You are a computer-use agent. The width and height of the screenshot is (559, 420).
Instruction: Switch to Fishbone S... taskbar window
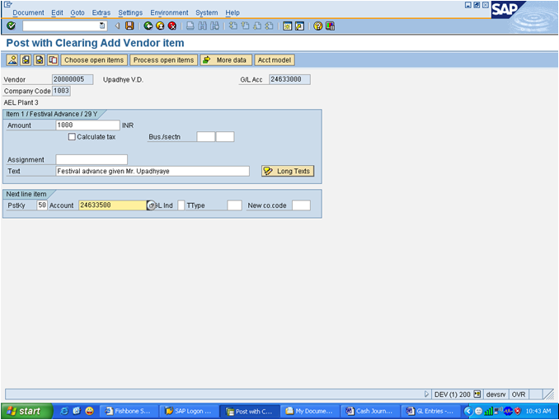[129, 411]
